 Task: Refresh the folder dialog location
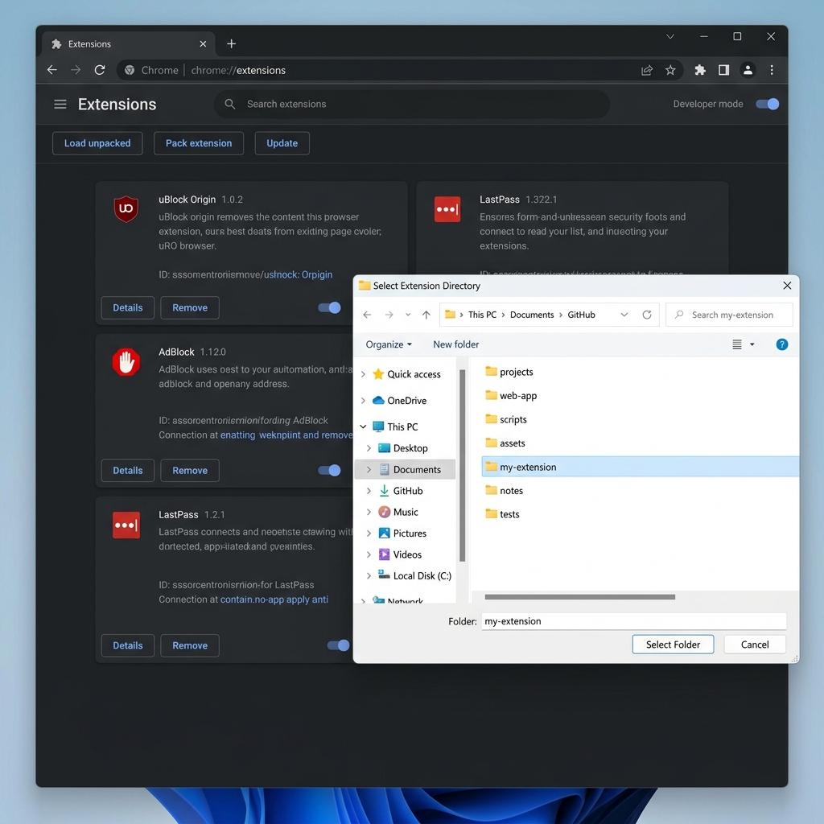click(647, 315)
